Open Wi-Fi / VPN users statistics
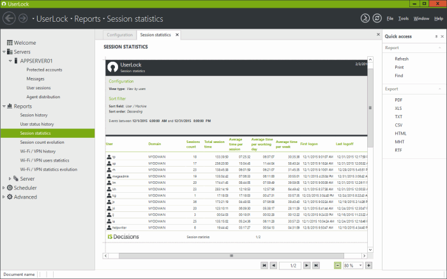Viewport: 447px width, 279px height. click(45, 160)
